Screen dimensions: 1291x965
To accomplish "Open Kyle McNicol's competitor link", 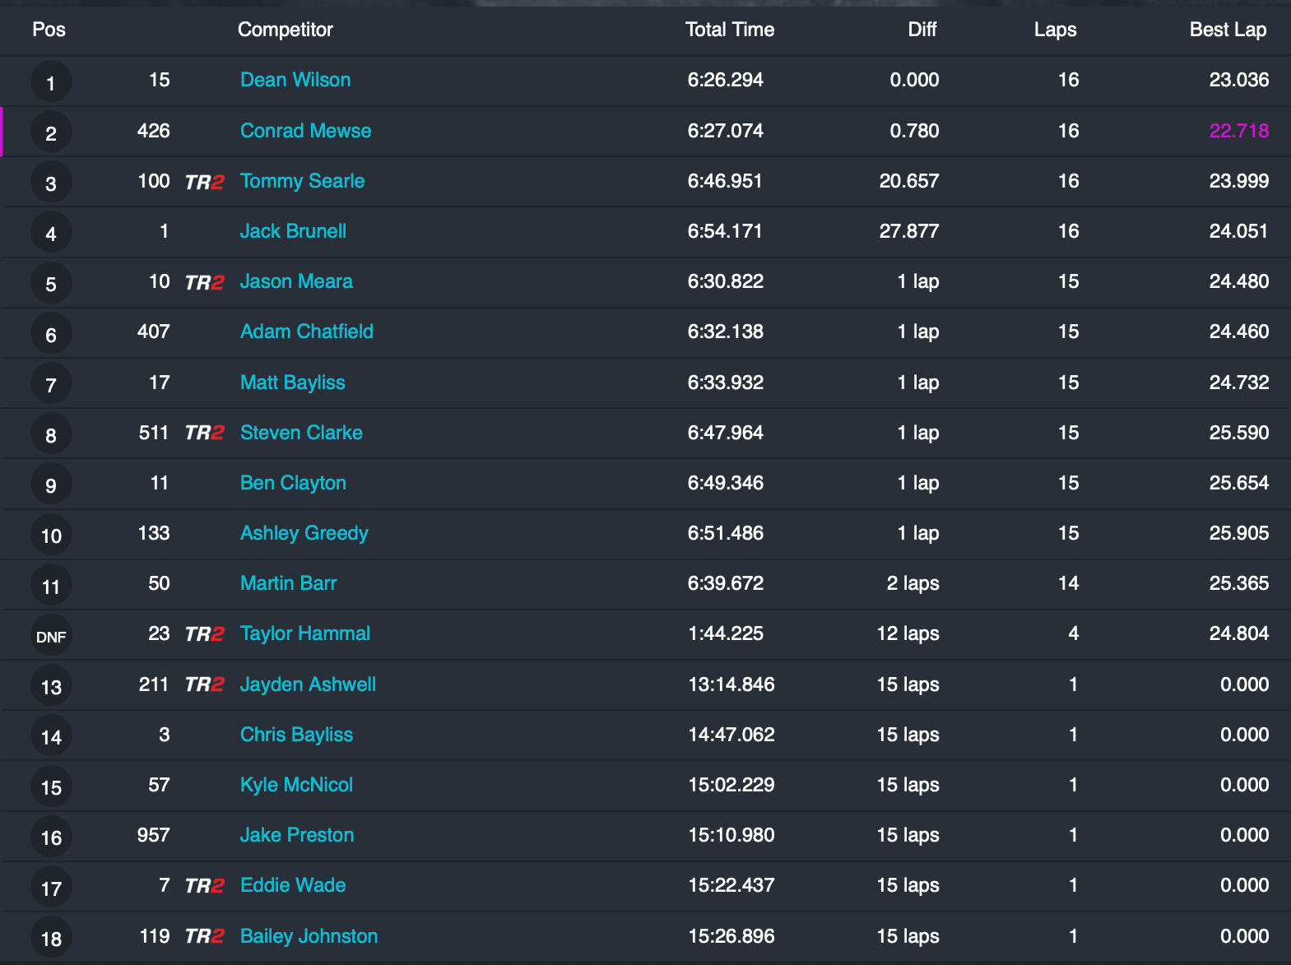I will [x=296, y=785].
